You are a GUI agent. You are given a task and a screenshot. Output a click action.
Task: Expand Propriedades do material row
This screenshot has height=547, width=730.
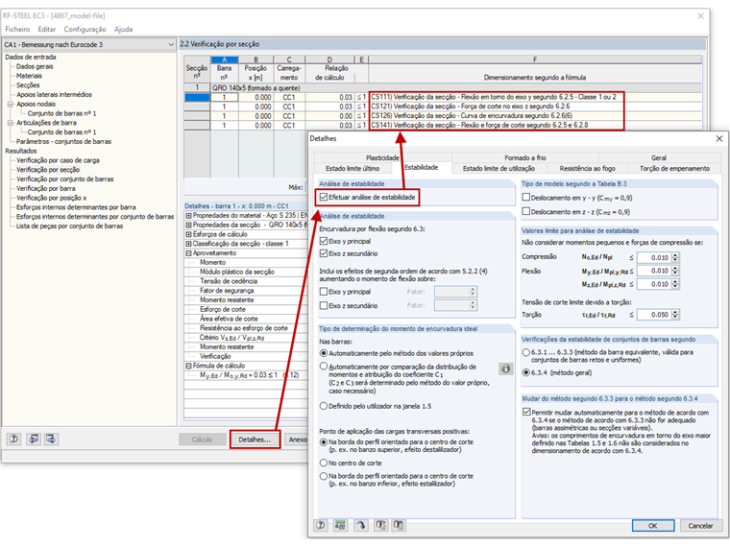[x=188, y=215]
